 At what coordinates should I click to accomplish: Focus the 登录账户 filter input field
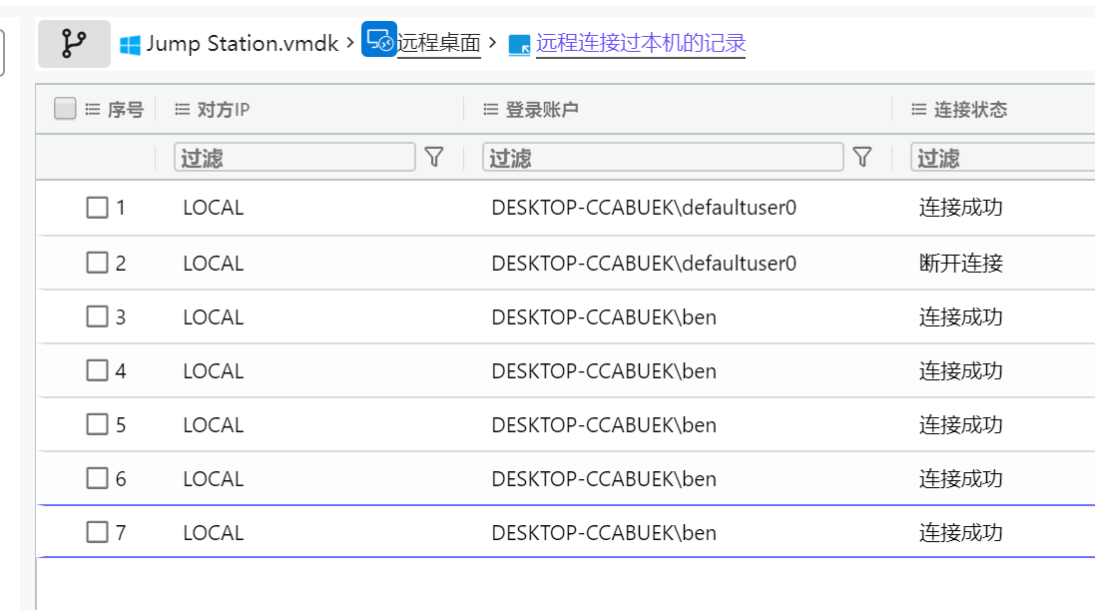663,157
